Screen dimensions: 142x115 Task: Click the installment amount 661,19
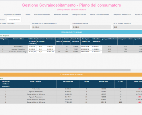point(104,102)
